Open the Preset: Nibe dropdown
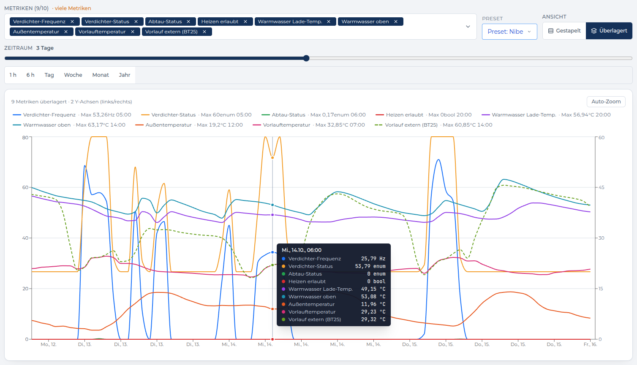637x365 pixels. pos(509,32)
